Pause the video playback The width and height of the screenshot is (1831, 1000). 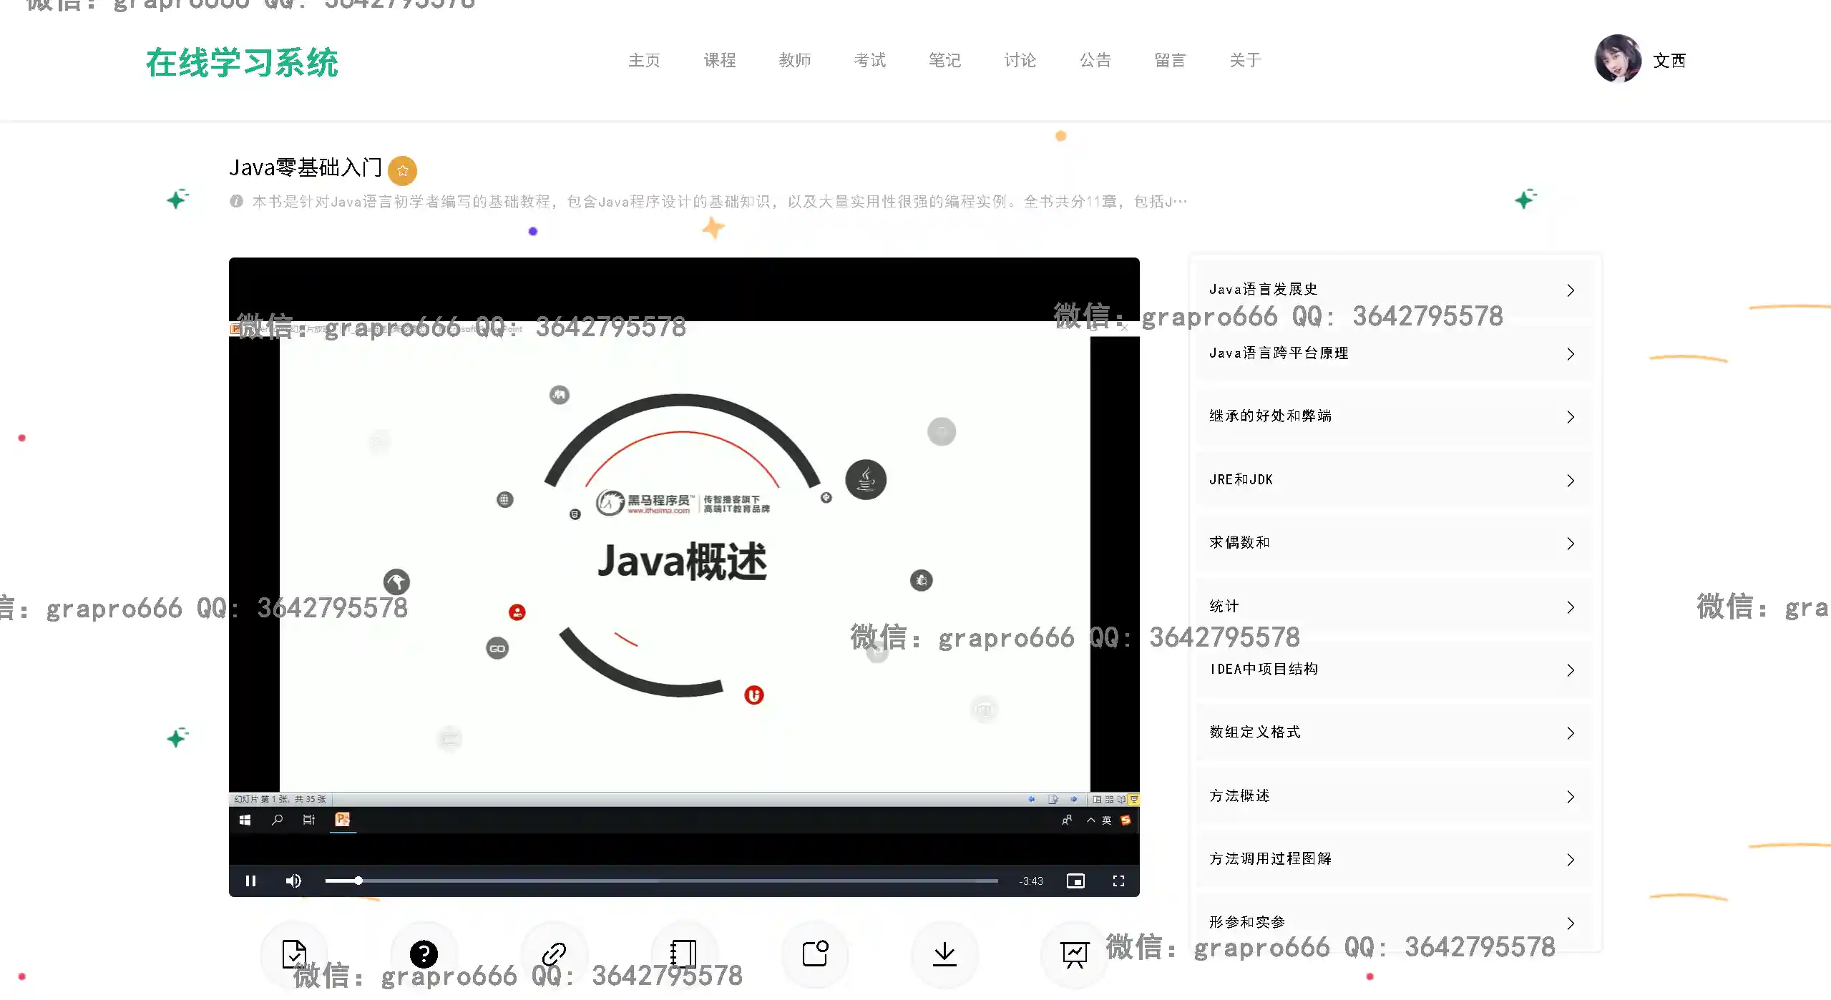[x=250, y=881]
